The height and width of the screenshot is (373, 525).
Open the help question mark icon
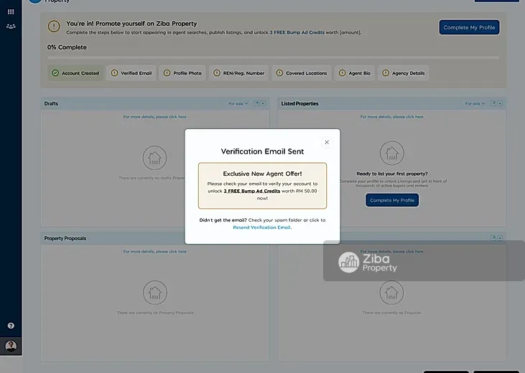pos(11,326)
